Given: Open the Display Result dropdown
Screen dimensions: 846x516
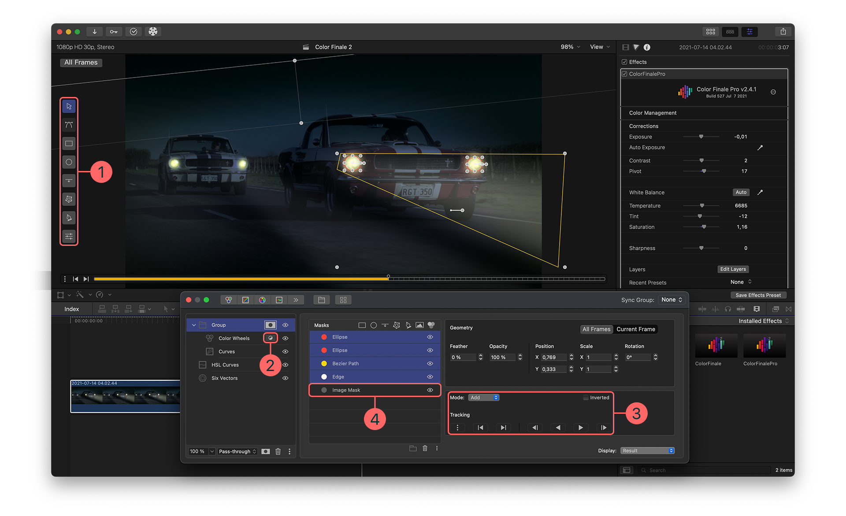Looking at the screenshot, I should (x=647, y=450).
